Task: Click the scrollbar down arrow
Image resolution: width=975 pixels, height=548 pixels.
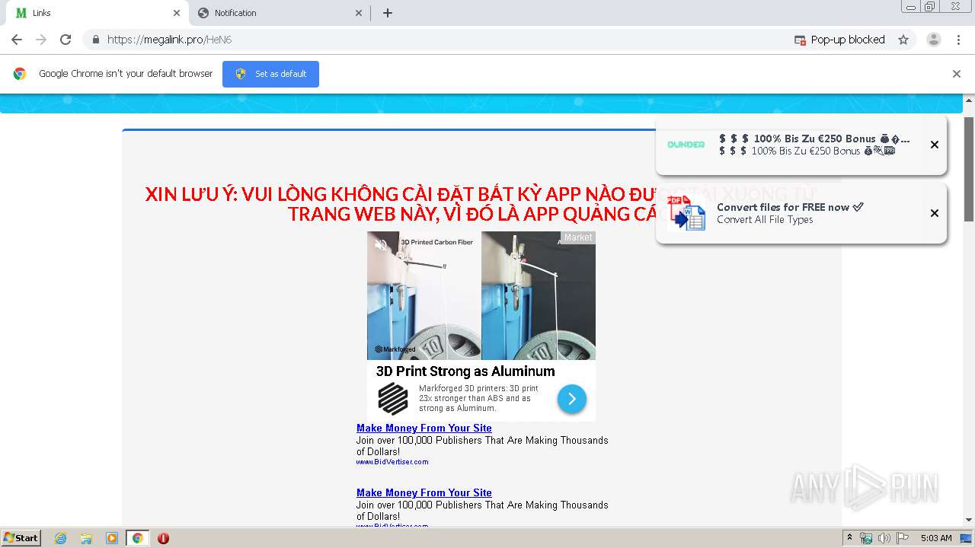Action: pos(969,520)
